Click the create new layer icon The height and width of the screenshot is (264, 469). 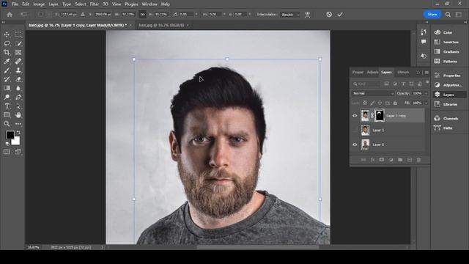point(410,160)
